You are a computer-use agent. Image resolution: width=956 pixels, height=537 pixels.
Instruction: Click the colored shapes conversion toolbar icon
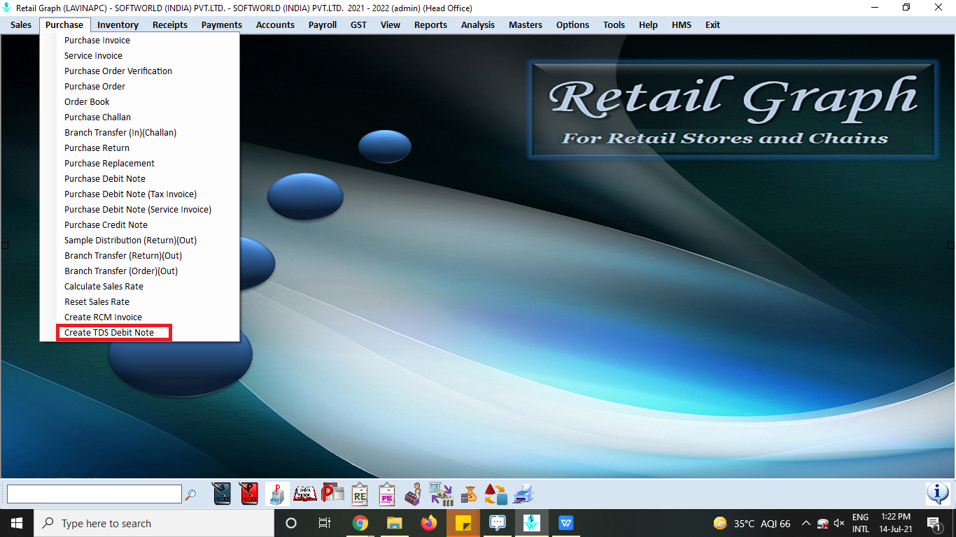495,494
